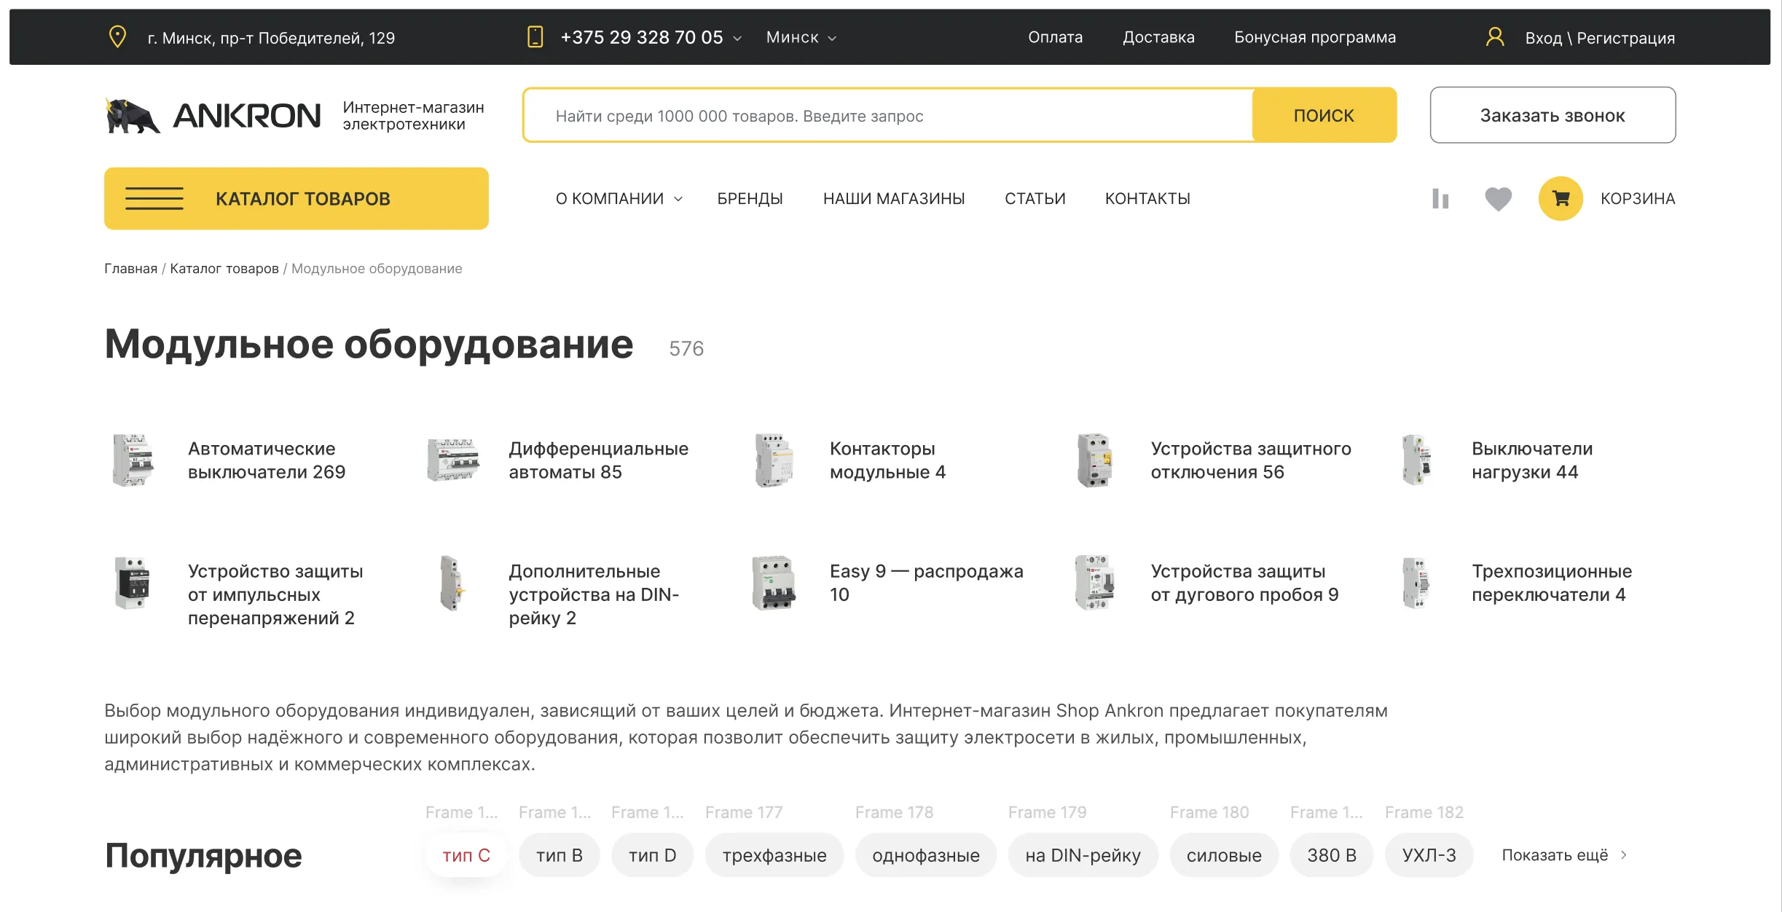
Task: Open Трехпозиционные переключатели 4 link
Action: coord(1552,583)
